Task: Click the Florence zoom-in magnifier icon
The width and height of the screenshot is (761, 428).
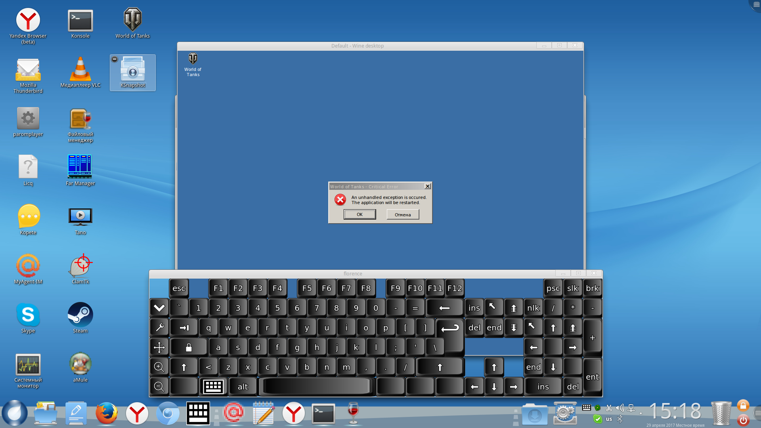Action: pos(159,367)
